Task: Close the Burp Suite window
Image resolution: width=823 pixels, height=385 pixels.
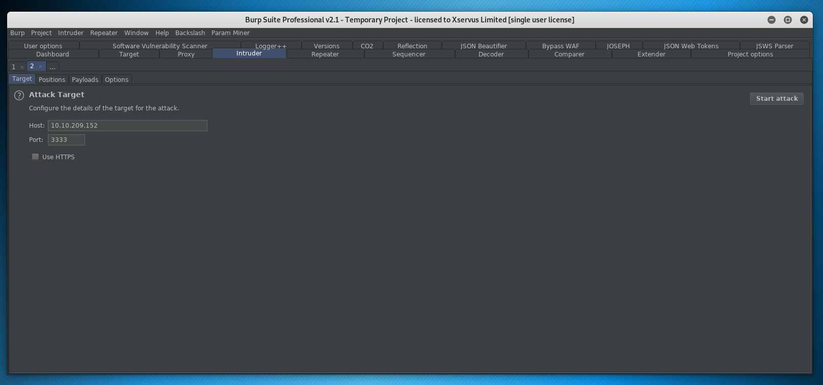Action: coord(804,20)
